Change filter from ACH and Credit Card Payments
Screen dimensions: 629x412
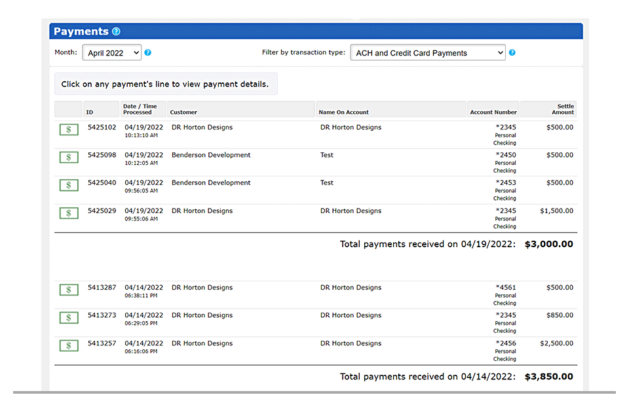[427, 52]
